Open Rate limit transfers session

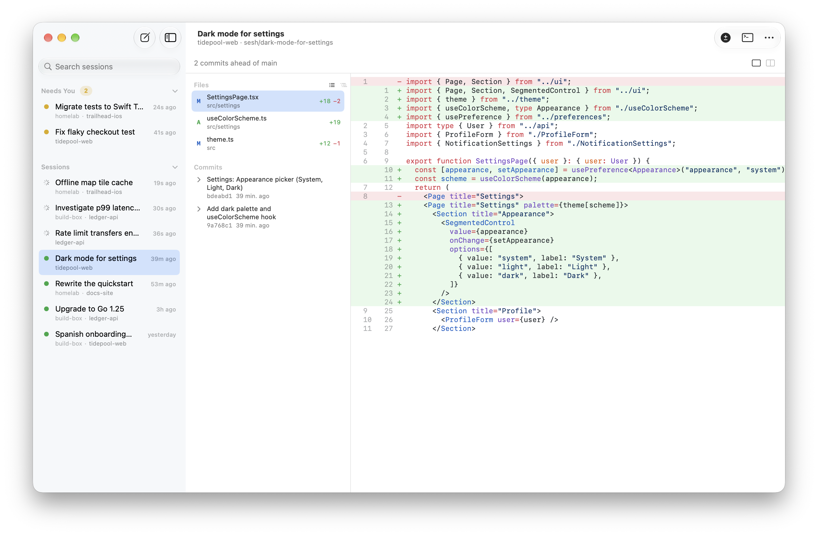pyautogui.click(x=109, y=237)
